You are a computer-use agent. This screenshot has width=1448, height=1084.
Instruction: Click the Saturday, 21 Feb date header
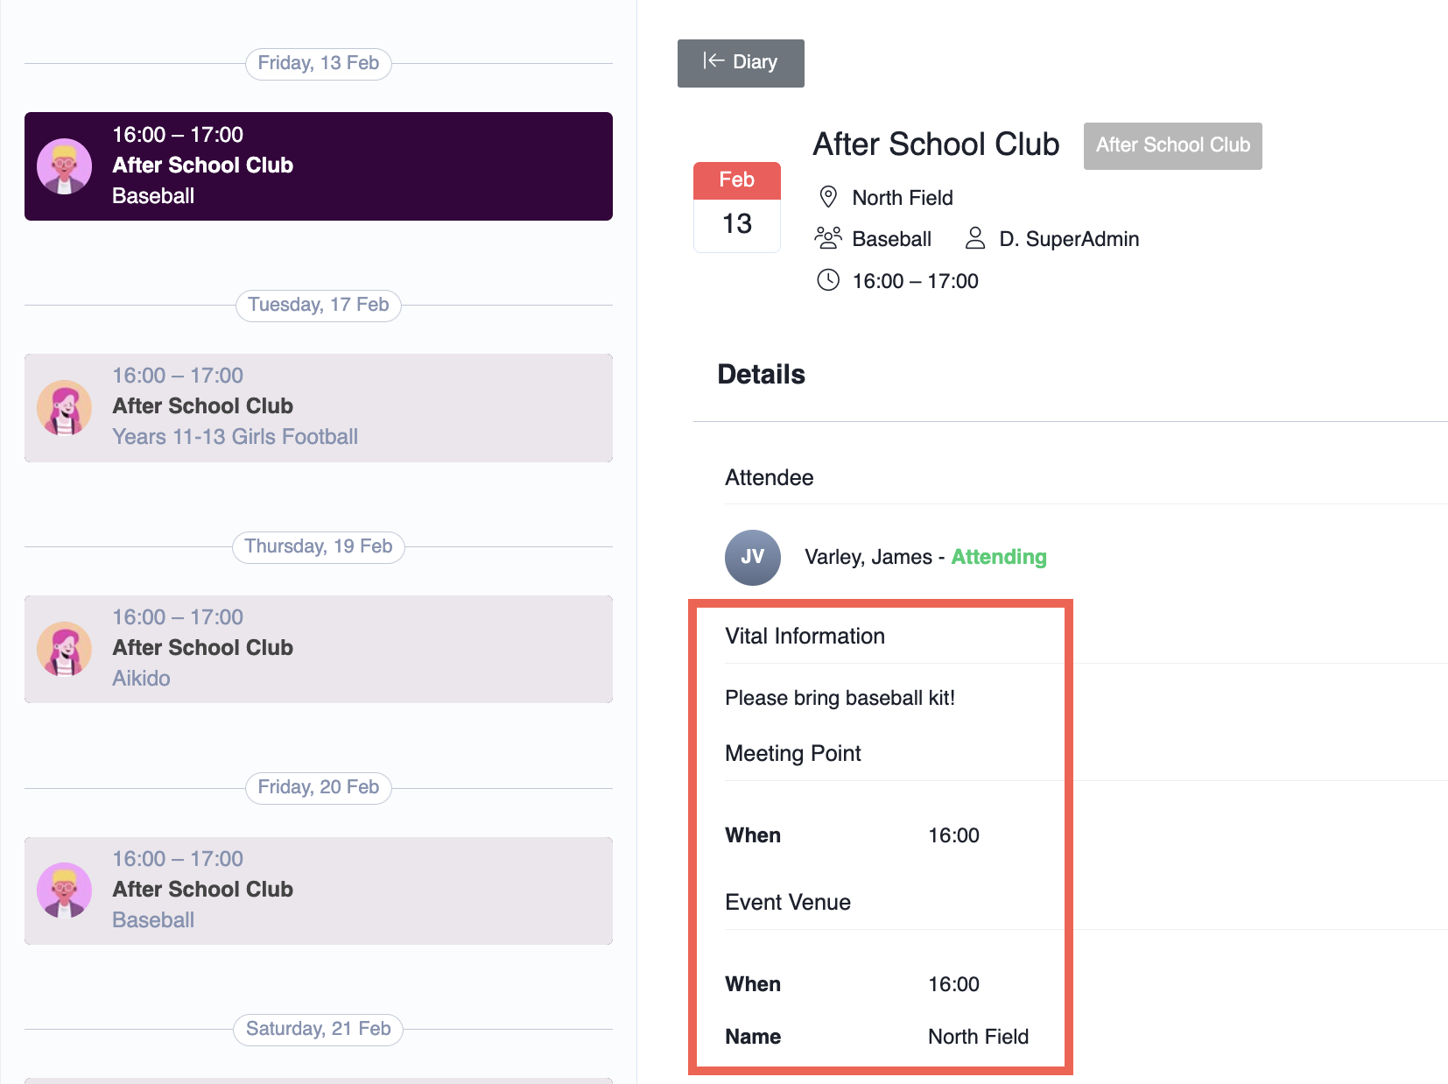[x=318, y=1029]
